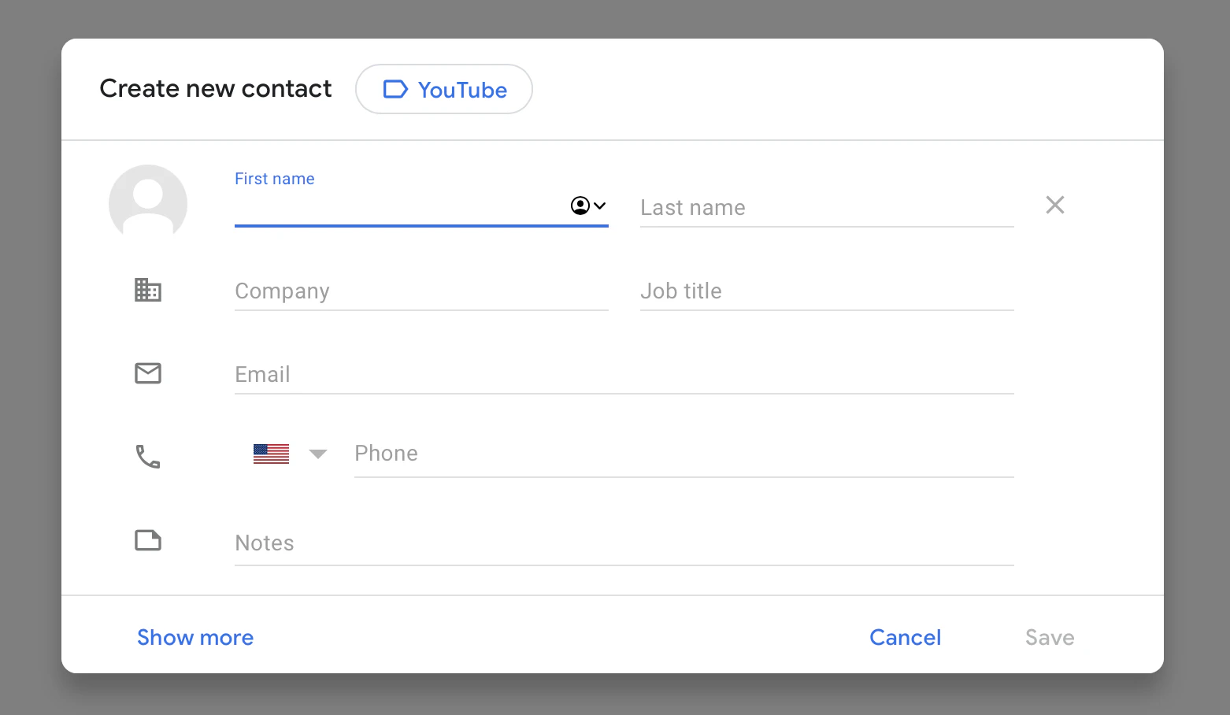1230x715 pixels.
Task: Click the US flag icon
Action: (x=271, y=454)
